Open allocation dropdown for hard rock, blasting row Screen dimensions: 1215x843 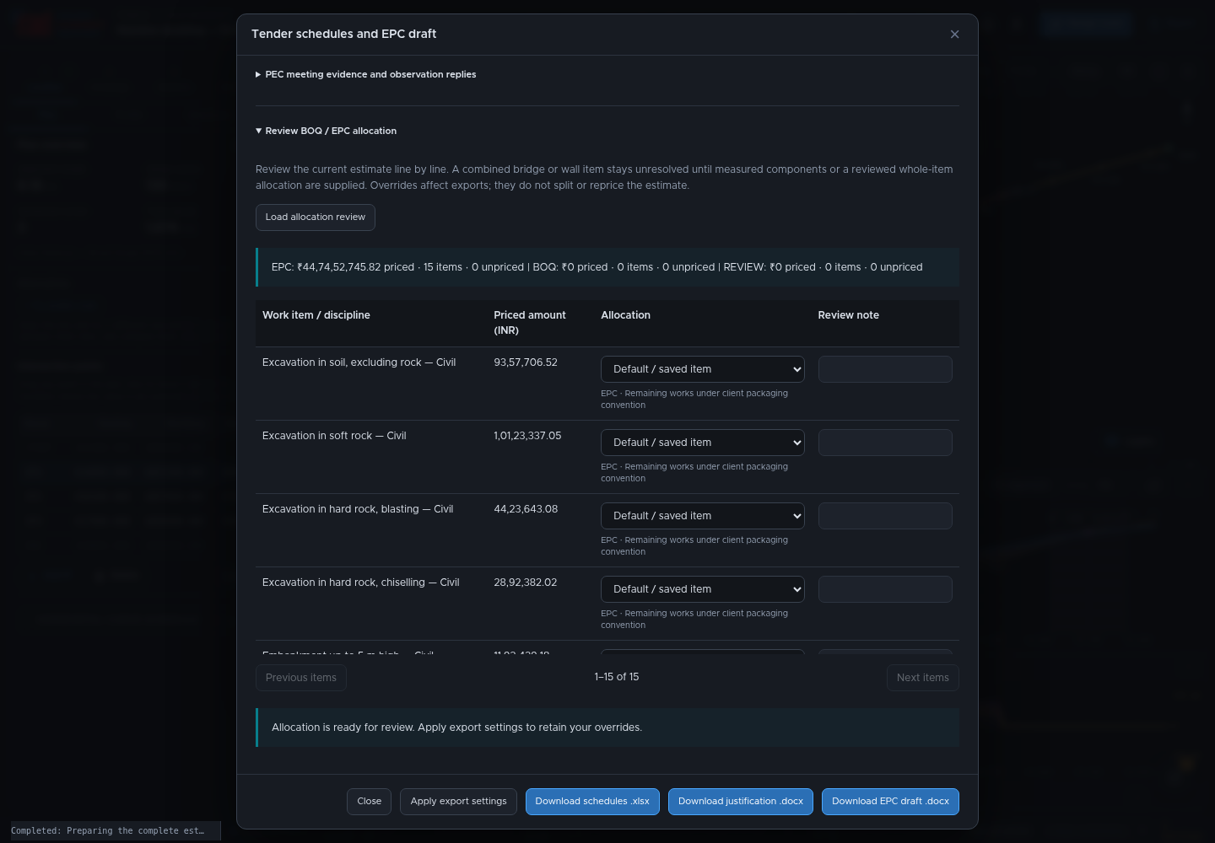point(703,516)
